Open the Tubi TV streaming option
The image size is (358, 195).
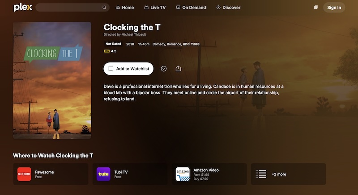click(x=130, y=174)
